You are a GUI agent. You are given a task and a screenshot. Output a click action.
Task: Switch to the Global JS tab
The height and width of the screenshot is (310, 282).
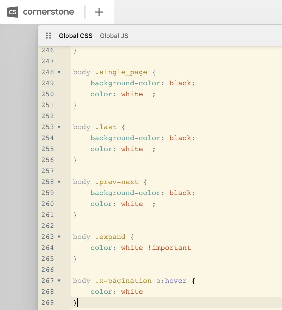114,36
